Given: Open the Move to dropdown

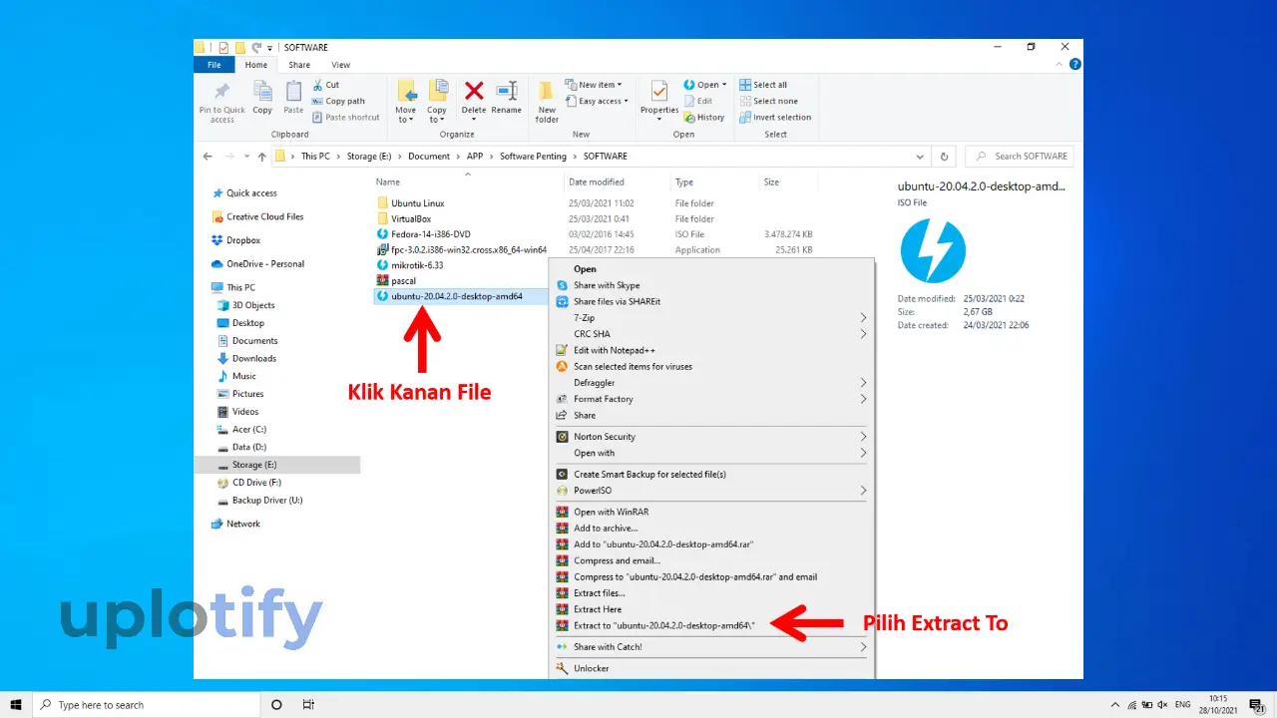Looking at the screenshot, I should 405,102.
